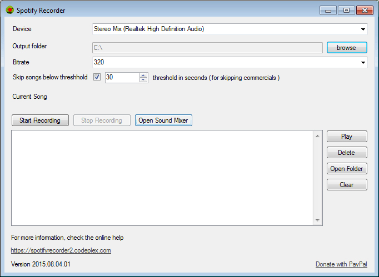The image size is (379, 277).
Task: Click scroll up arrow in song list
Action: 317,136
